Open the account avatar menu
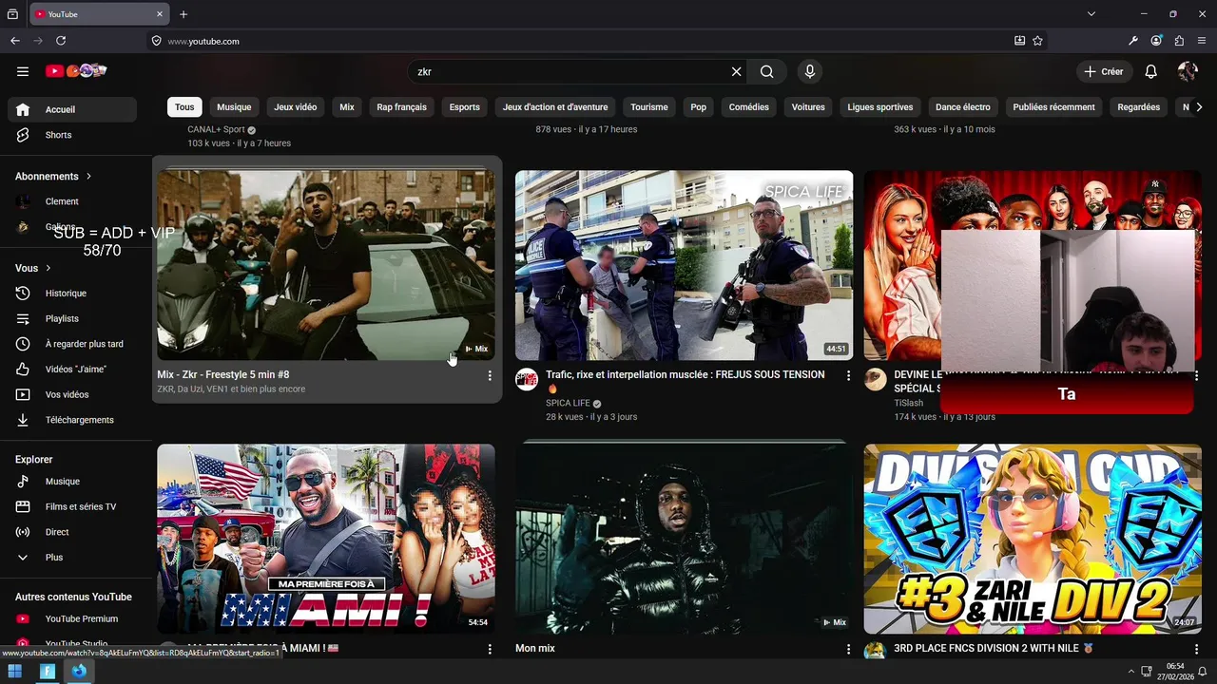 point(1188,71)
